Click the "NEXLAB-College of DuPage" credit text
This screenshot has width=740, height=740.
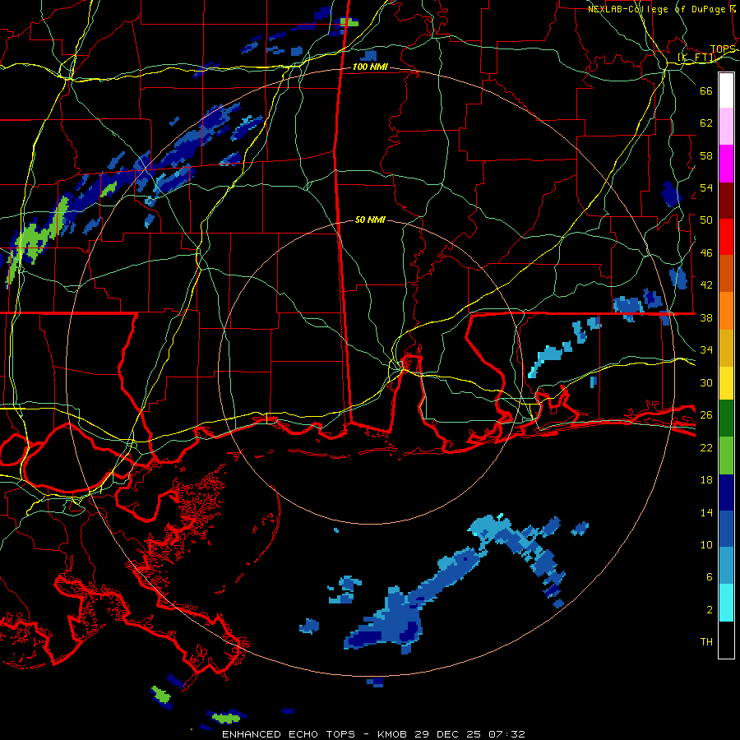656,9
